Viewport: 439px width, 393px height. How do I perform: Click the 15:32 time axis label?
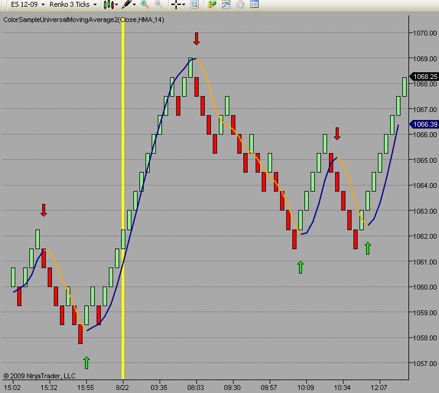[x=49, y=387]
